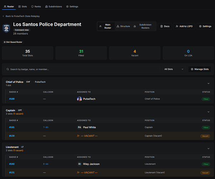Click Add to LSPD button
The width and height of the screenshot is (215, 179).
pos(184,26)
